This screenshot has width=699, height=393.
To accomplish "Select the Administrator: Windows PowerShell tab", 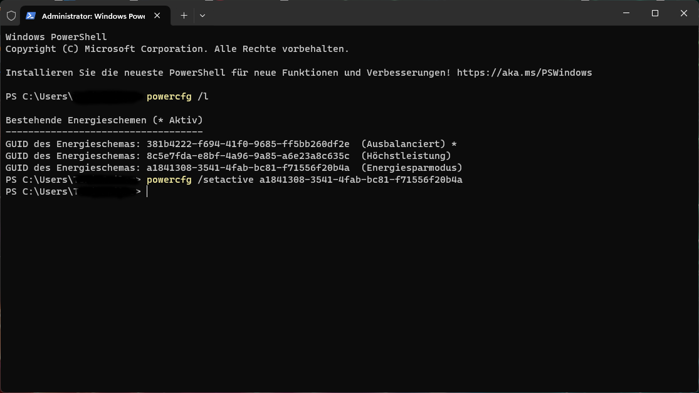I will tap(95, 16).
